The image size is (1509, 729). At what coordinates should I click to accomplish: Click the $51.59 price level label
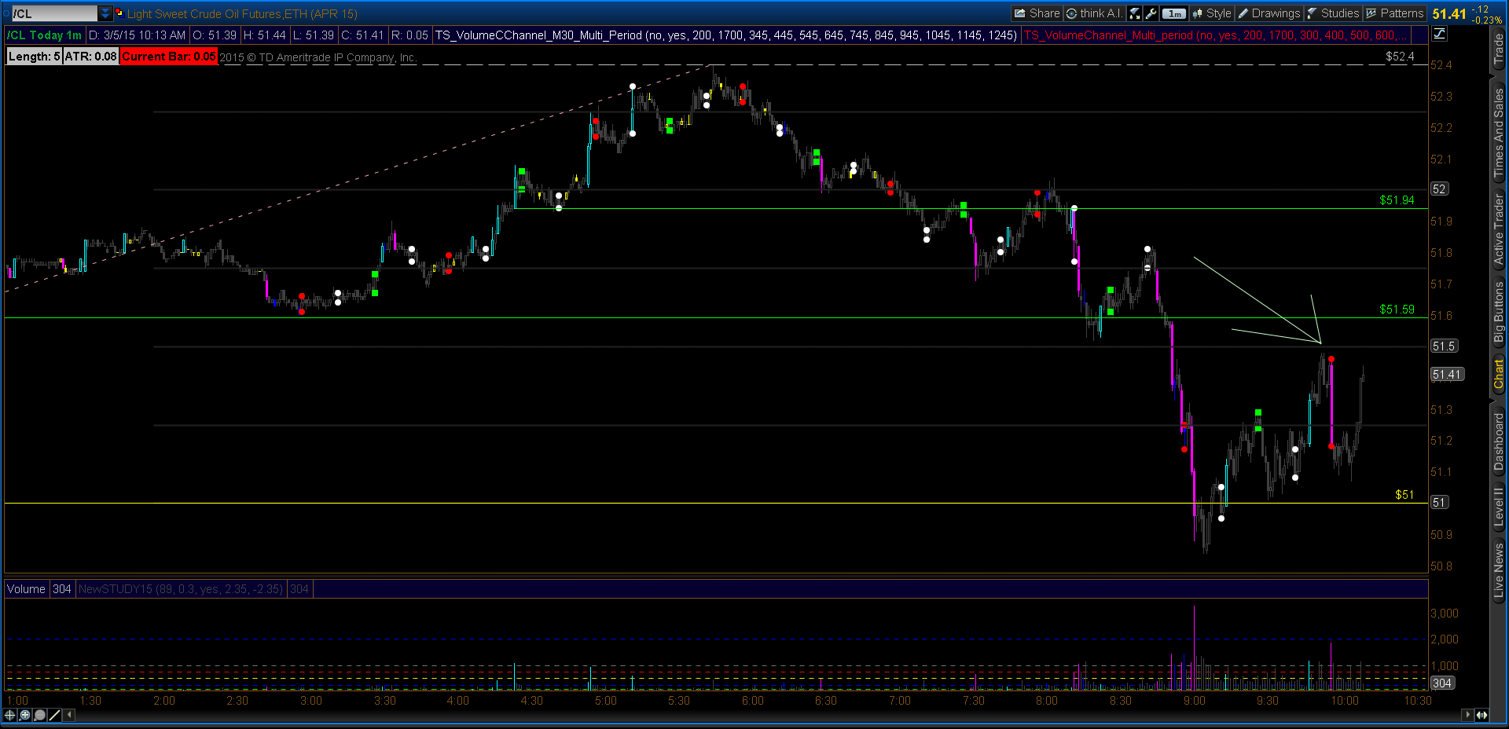tap(1397, 310)
